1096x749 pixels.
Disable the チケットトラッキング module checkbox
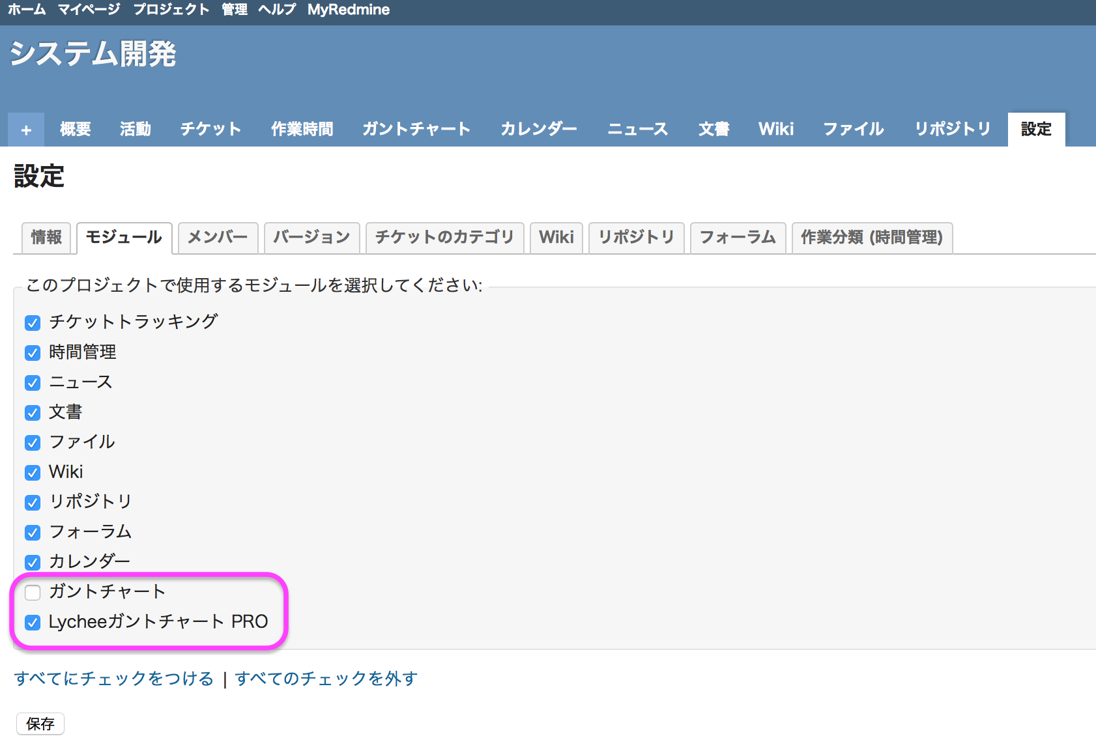32,322
